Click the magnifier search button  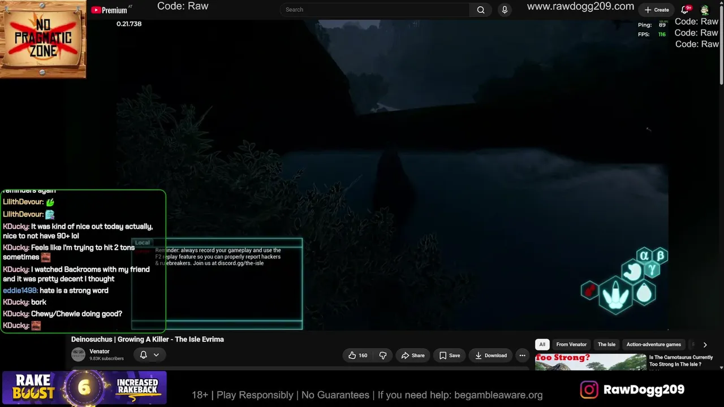(x=481, y=10)
